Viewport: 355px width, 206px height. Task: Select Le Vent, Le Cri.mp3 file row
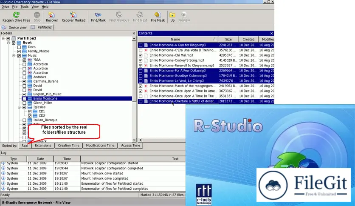[x=206, y=81]
